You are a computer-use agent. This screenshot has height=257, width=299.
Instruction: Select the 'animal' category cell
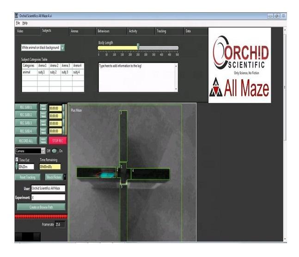[x=30, y=72]
